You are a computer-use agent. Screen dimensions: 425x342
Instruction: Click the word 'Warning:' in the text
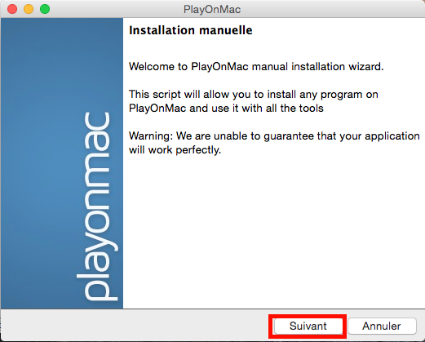tap(151, 136)
